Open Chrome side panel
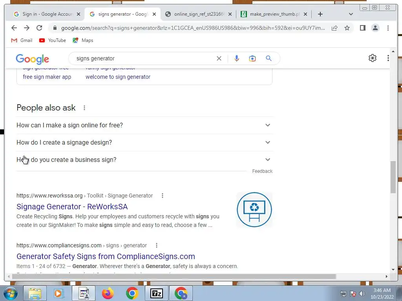The height and width of the screenshot is (301, 402). click(x=362, y=28)
